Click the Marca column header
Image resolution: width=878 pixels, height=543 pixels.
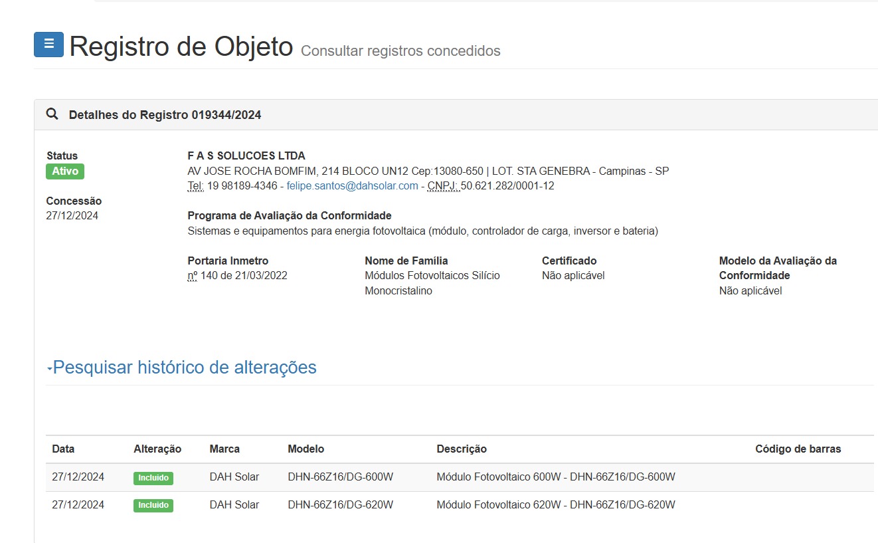(x=224, y=449)
